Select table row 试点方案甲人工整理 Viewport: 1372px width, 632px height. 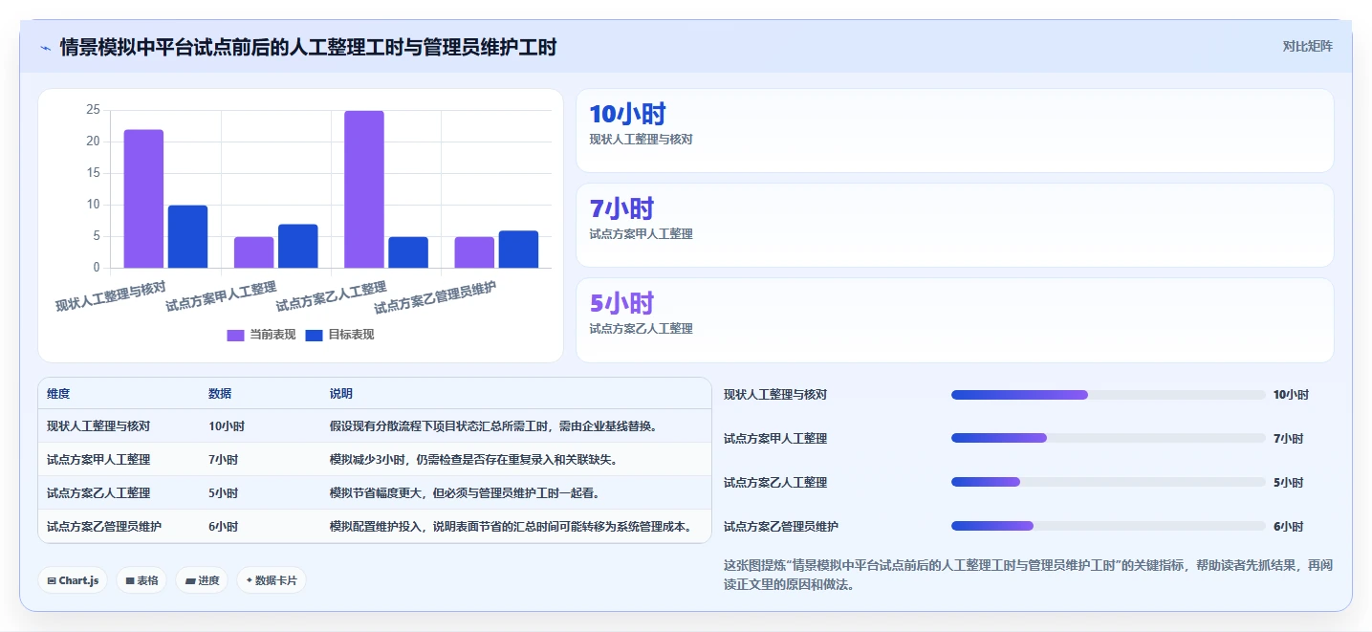click(375, 460)
